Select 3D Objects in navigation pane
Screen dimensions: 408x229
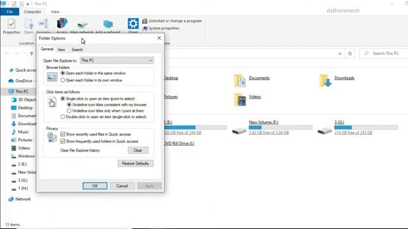coord(24,99)
